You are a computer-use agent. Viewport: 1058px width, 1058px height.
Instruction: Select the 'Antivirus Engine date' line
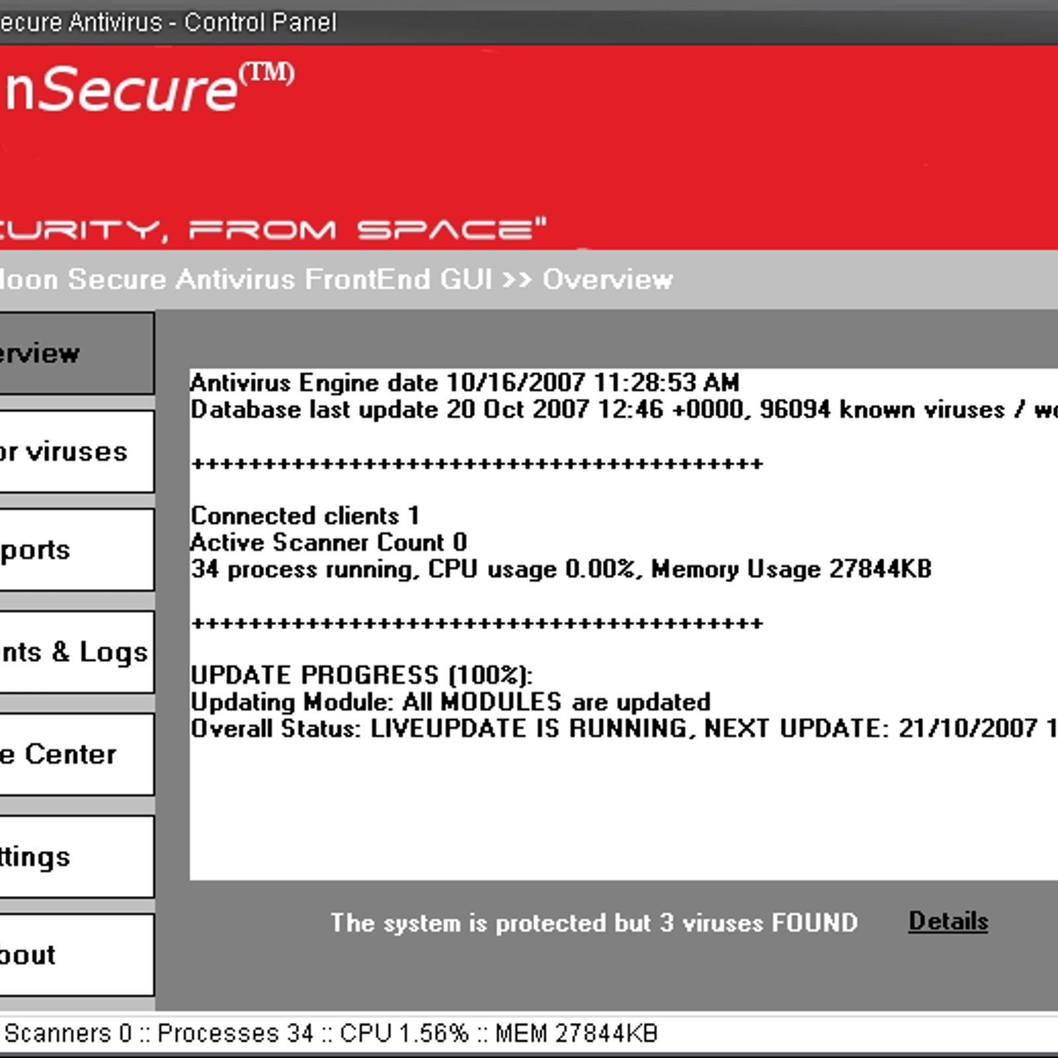coord(464,383)
